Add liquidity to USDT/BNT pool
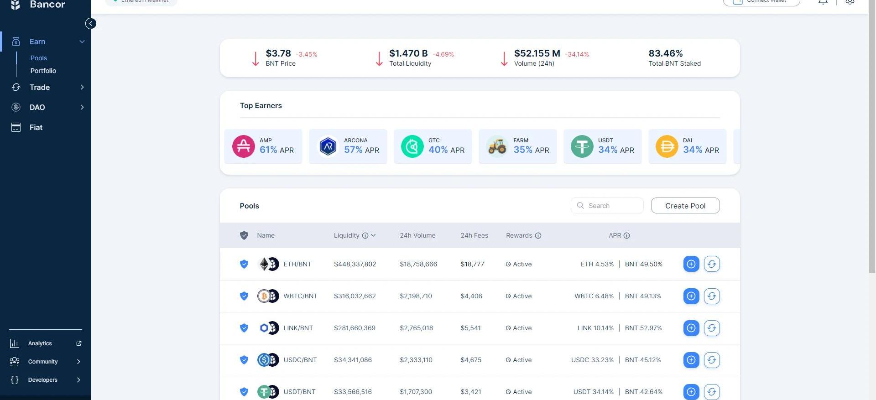Image resolution: width=876 pixels, height=400 pixels. click(x=691, y=392)
